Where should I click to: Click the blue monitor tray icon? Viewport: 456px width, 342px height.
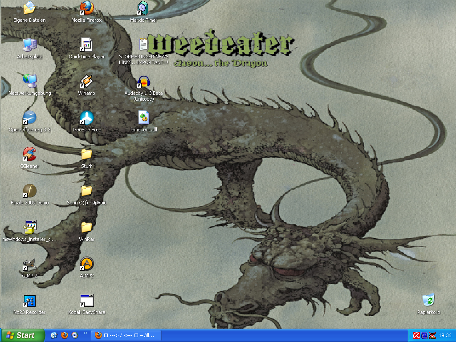(424, 335)
